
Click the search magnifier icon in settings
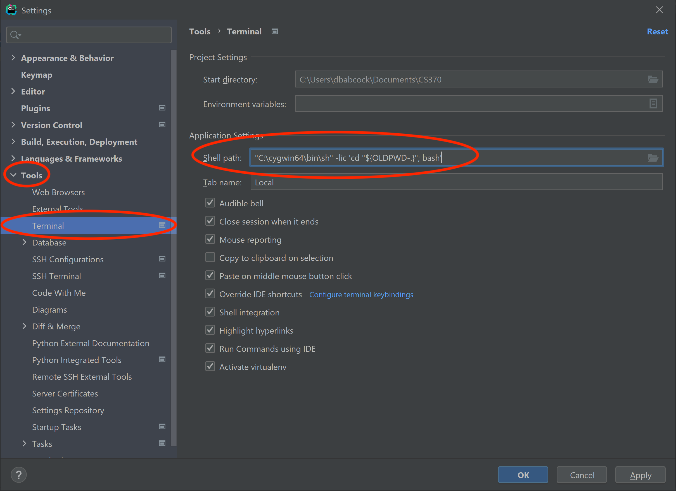[15, 35]
